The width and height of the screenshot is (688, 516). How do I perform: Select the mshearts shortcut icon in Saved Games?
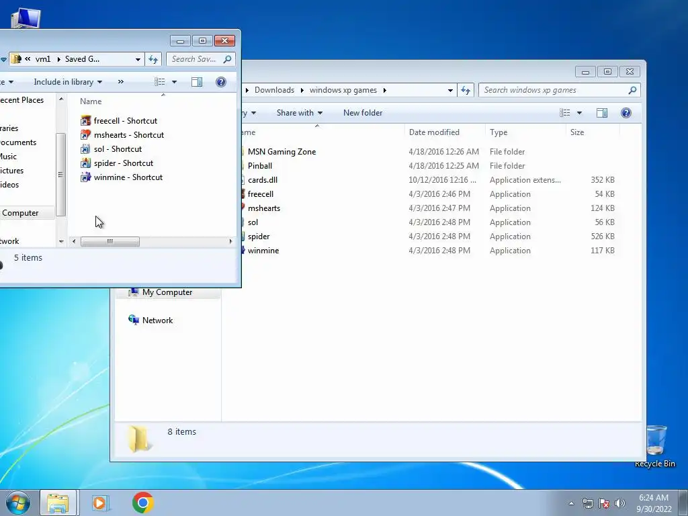click(85, 134)
